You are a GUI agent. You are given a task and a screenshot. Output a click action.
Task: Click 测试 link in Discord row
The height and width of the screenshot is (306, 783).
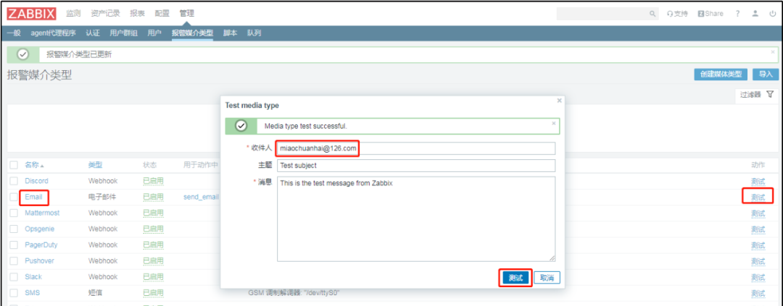tap(758, 181)
